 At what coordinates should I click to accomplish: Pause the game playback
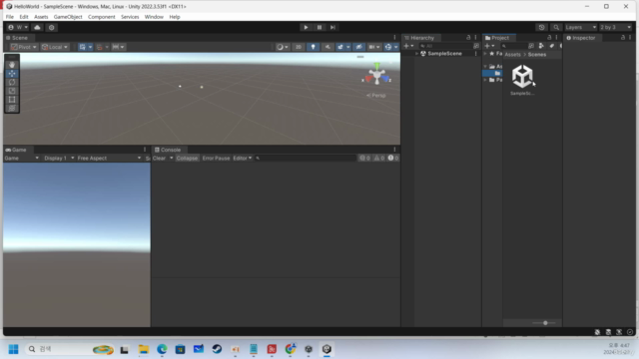[319, 27]
